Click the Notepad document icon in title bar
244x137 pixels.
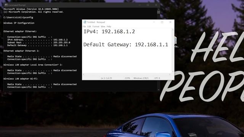[x=85, y=22]
